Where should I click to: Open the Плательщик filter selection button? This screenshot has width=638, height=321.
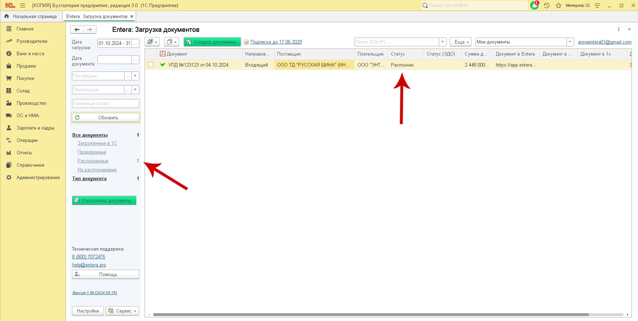128,90
